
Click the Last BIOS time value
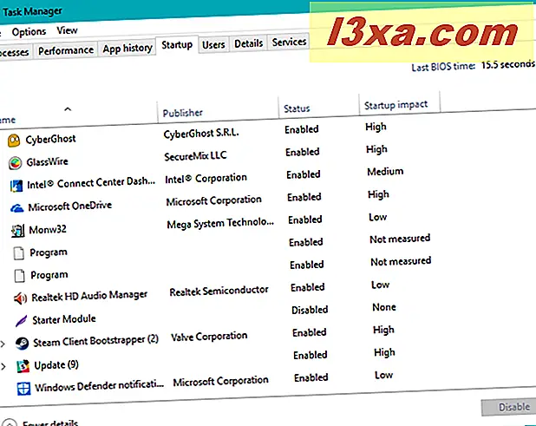[508, 64]
